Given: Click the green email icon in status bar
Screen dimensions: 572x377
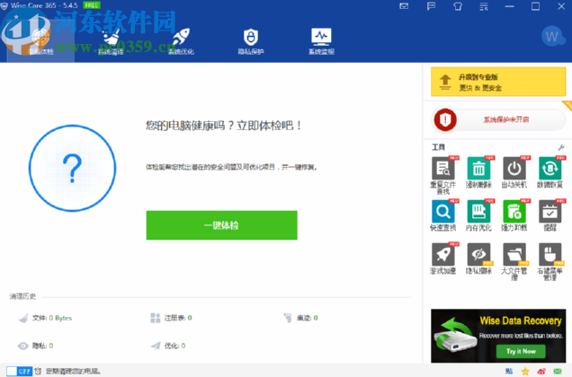Looking at the screenshot, I should pos(558,372).
